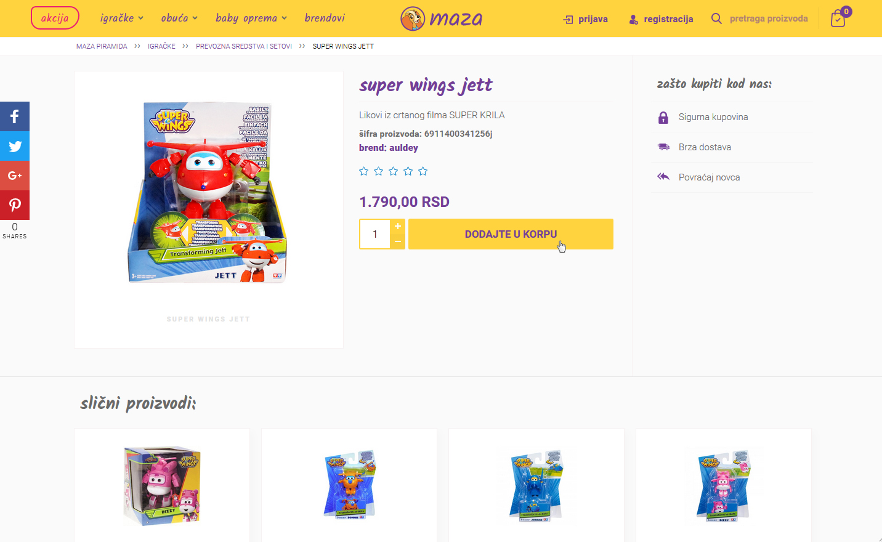Rate the product with the fifth star
Image resolution: width=882 pixels, height=542 pixels.
tap(423, 171)
